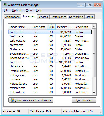The width and height of the screenshot is (104, 116).
Task: Select the Fiddler.exe process row
Action: [x=50, y=49]
